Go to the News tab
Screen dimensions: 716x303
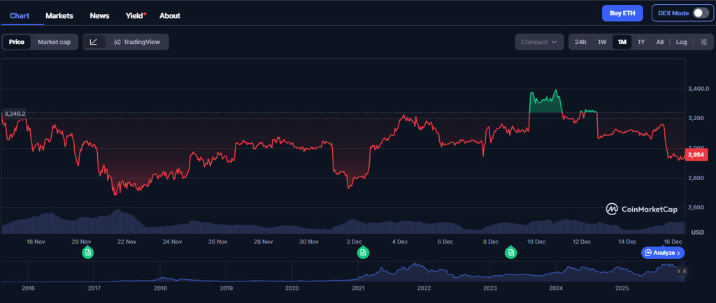click(x=99, y=15)
